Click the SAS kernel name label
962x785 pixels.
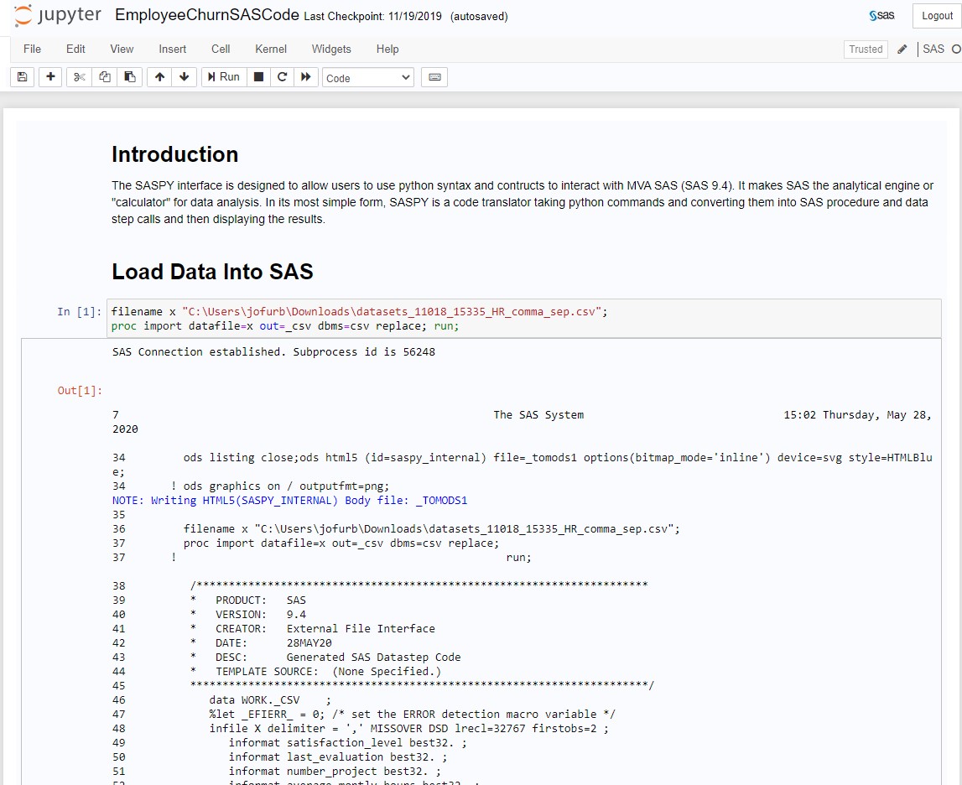pos(933,49)
